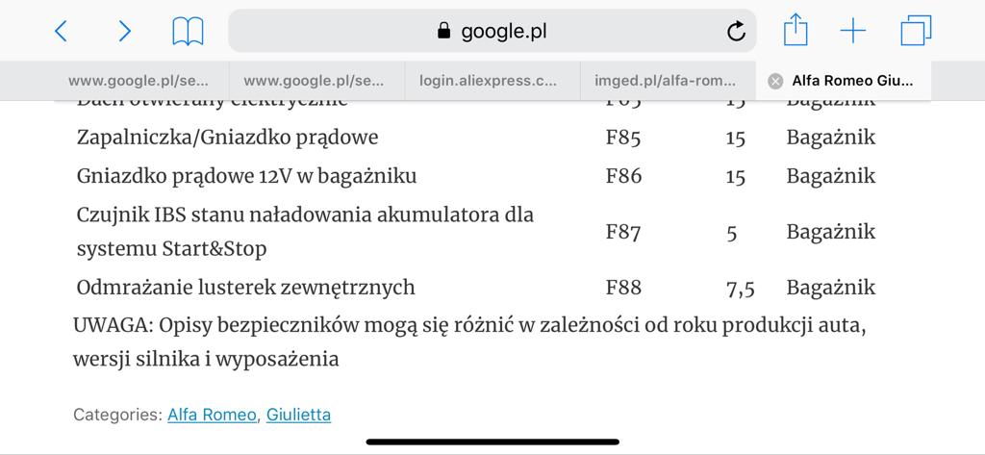Tap the padlock icon in the address bar
Screen dimensions: 985x455
(x=444, y=30)
